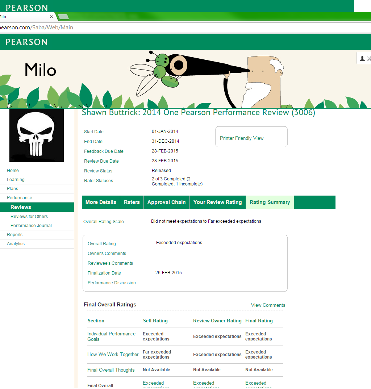Image resolution: width=371 pixels, height=389 pixels.
Task: Click Far exceeded expectations self rating
Action: (x=157, y=355)
